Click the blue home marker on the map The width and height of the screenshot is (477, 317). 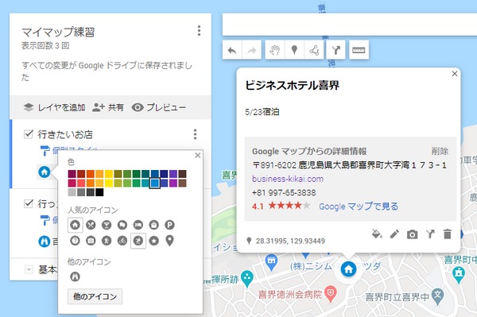[x=349, y=269]
